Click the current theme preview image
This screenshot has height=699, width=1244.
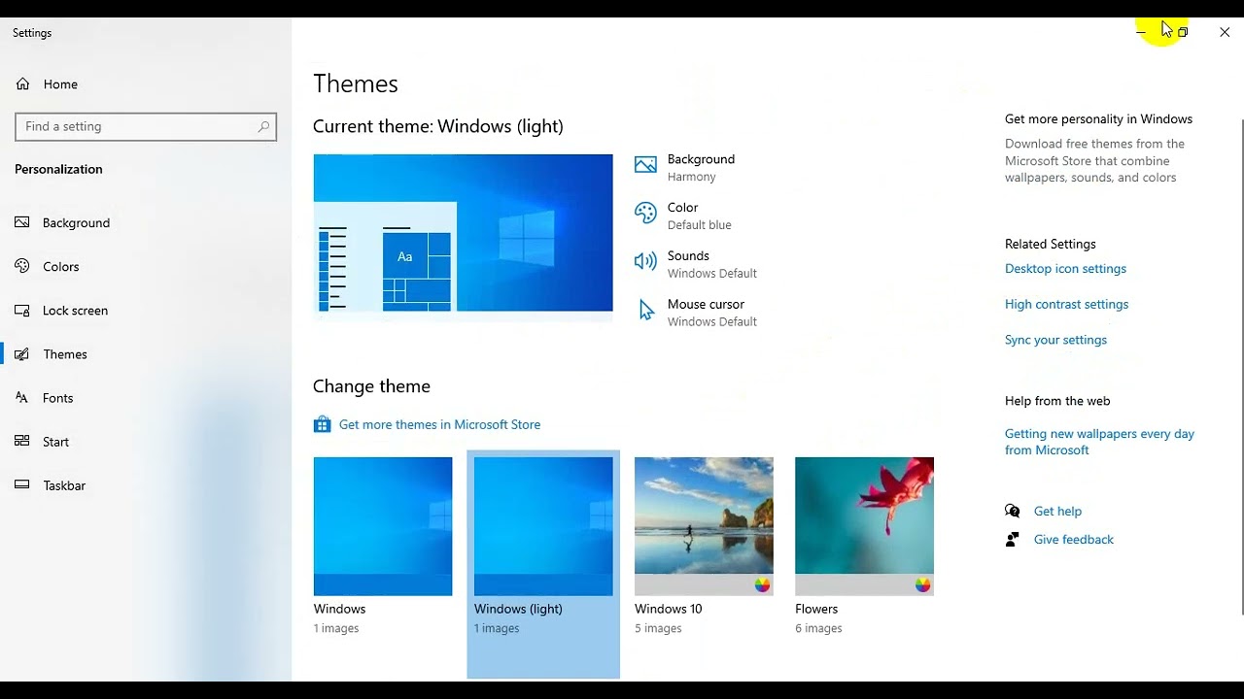click(x=463, y=233)
